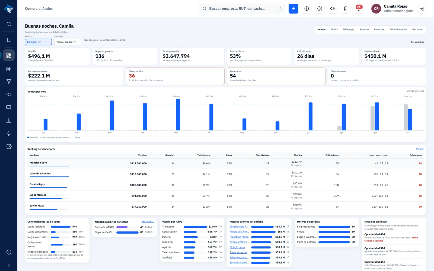434x271 pixels.
Task: Switch to the Mi equipo tab
Action: [349, 30]
